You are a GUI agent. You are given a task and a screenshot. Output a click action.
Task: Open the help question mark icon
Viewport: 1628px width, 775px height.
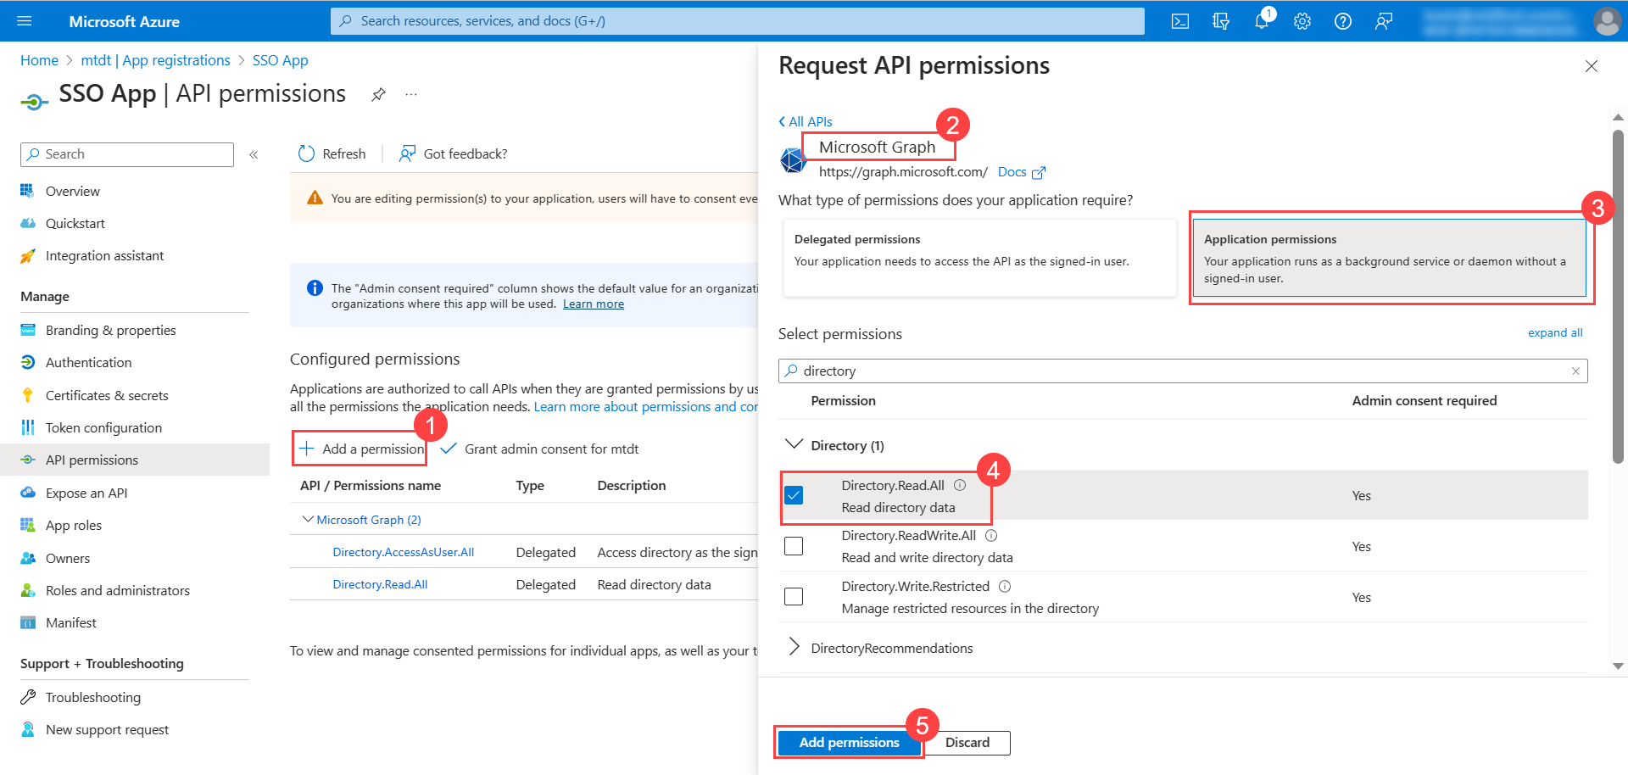pyautogui.click(x=1342, y=21)
